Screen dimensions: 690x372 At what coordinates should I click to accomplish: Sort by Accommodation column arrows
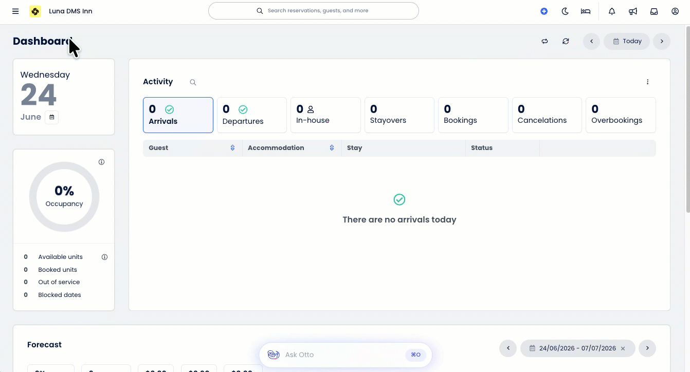332,148
